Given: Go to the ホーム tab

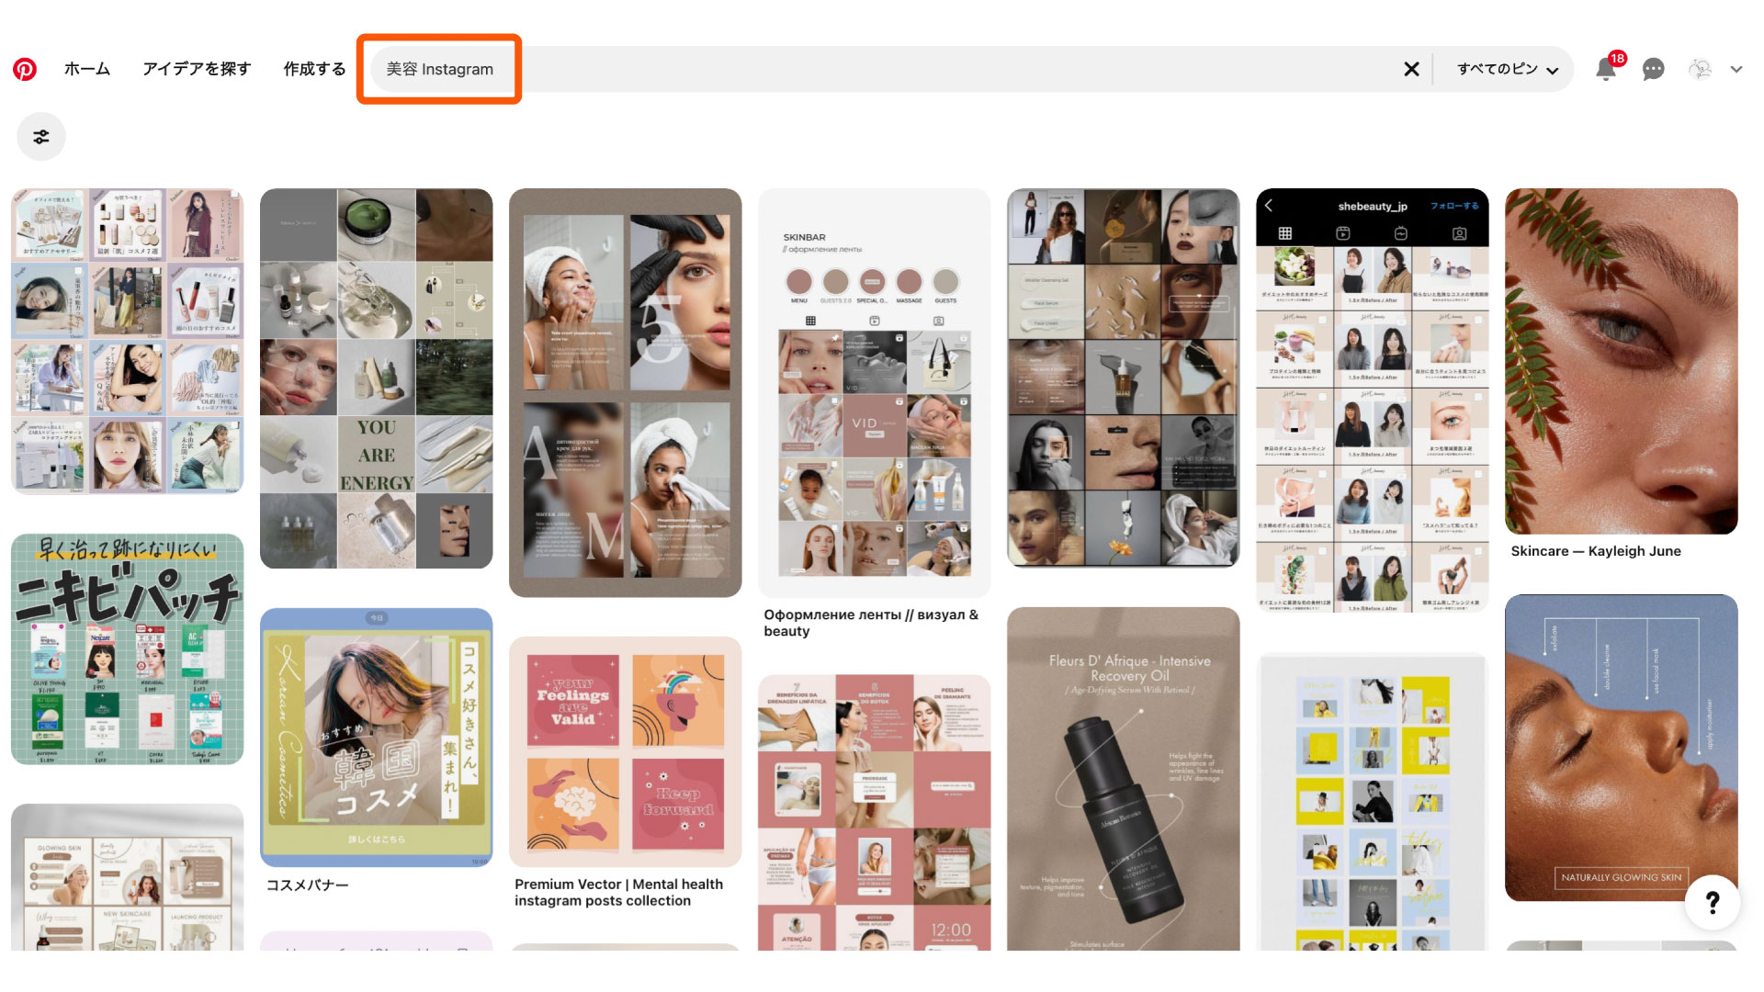Looking at the screenshot, I should click(87, 69).
